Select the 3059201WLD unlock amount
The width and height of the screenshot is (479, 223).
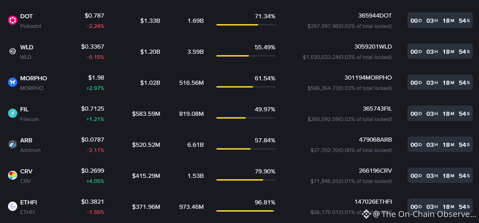tap(373, 47)
